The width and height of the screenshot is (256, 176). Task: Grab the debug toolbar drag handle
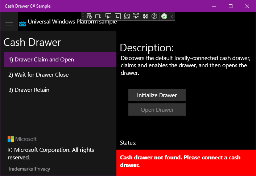coord(83,16)
